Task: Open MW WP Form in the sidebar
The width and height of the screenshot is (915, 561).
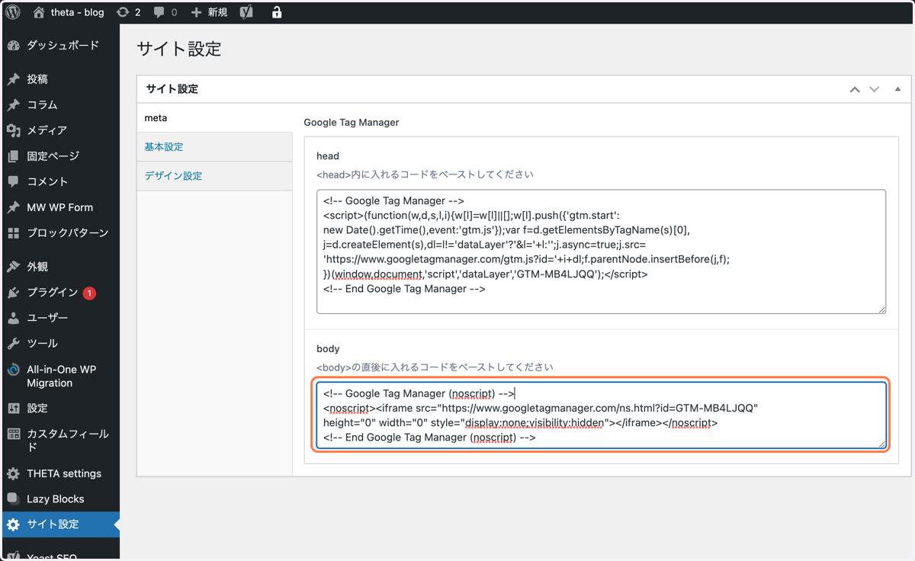Action: coord(59,207)
